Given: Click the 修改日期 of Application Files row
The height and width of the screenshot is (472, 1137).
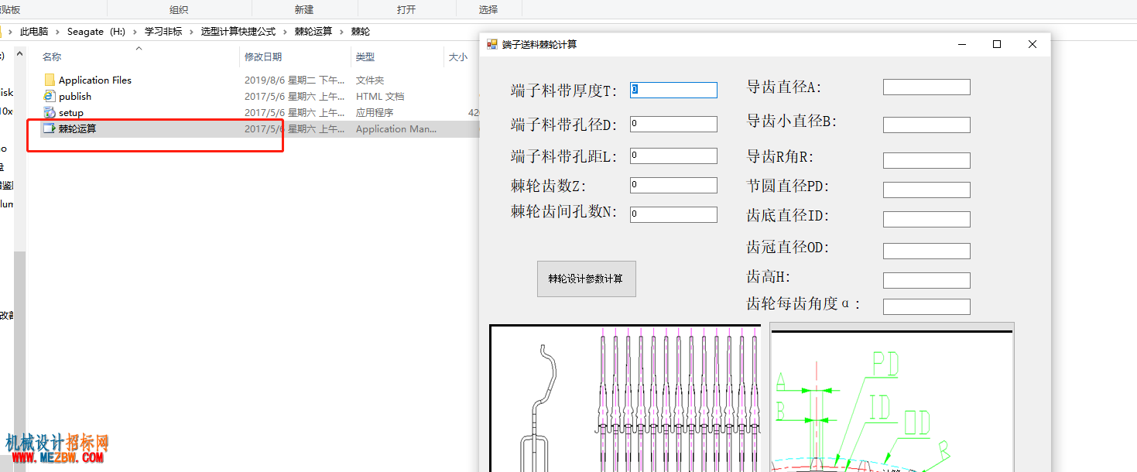Looking at the screenshot, I should tap(295, 80).
